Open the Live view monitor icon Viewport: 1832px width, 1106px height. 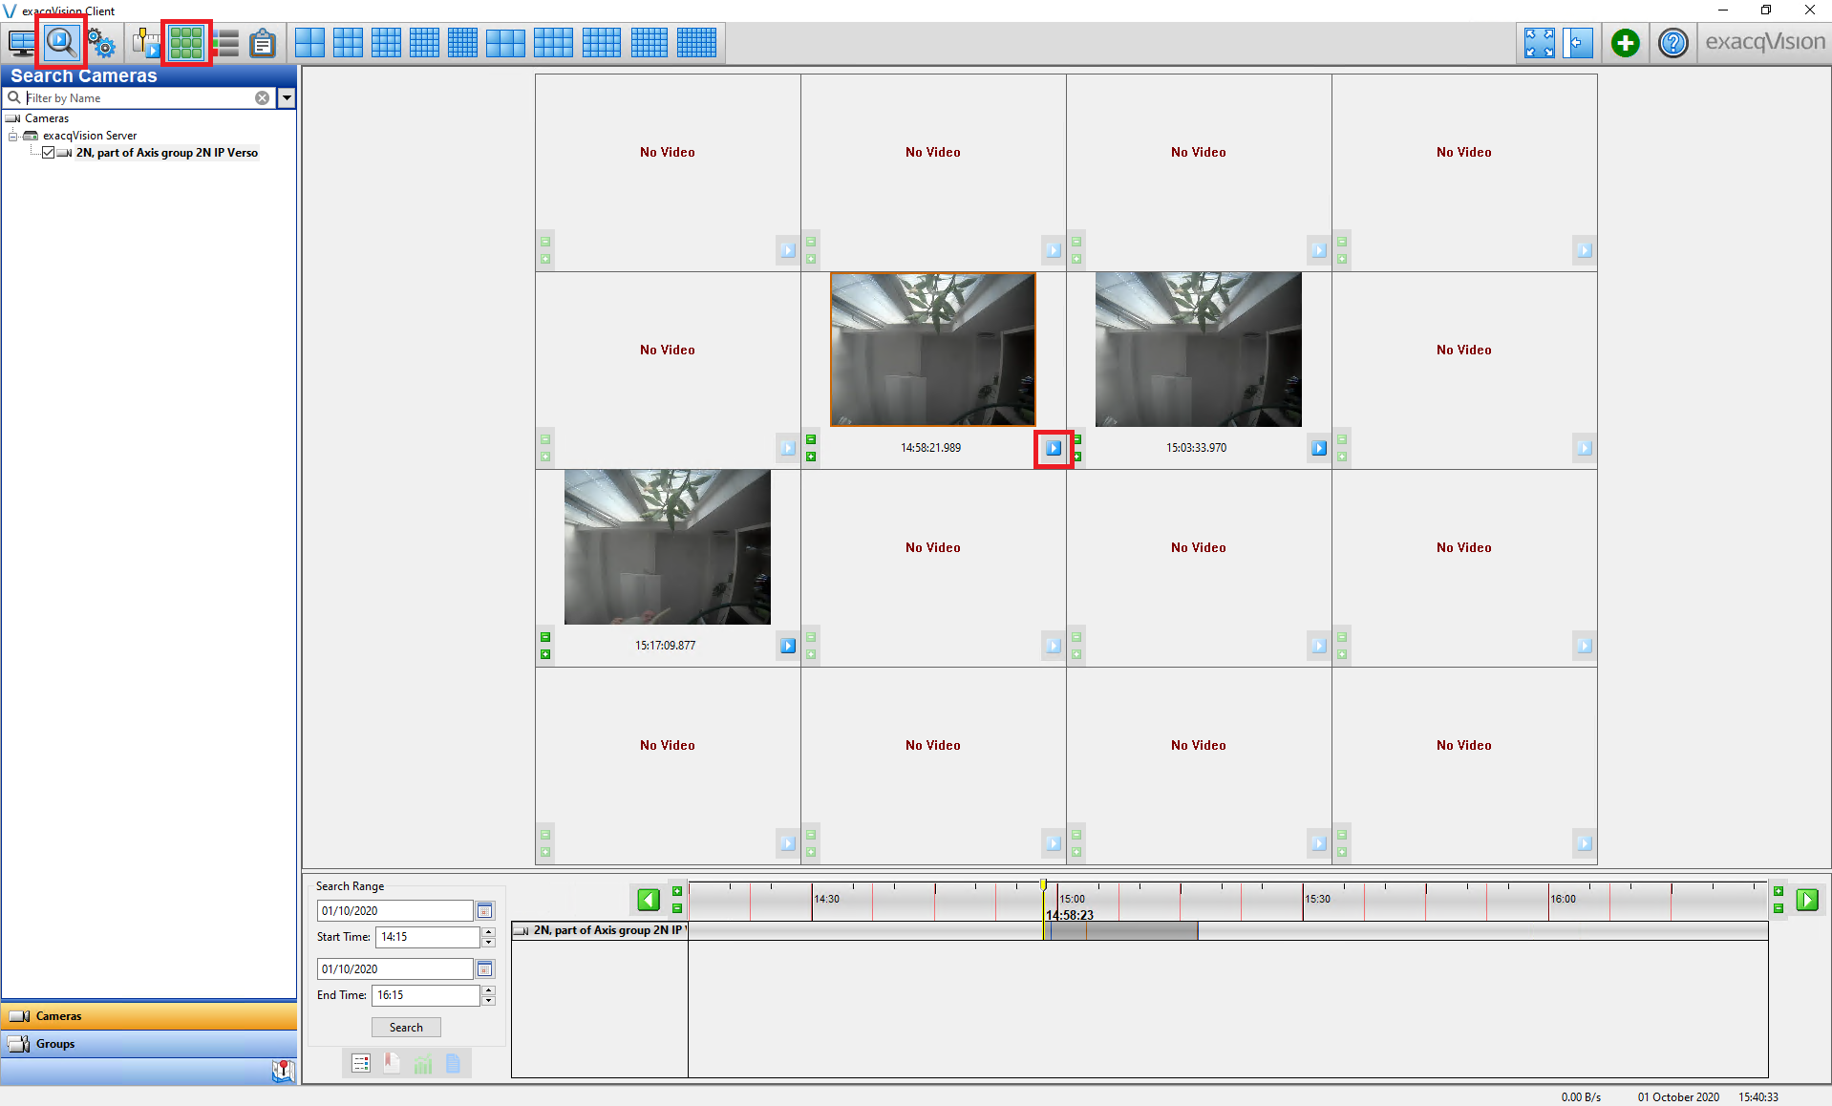tap(21, 43)
